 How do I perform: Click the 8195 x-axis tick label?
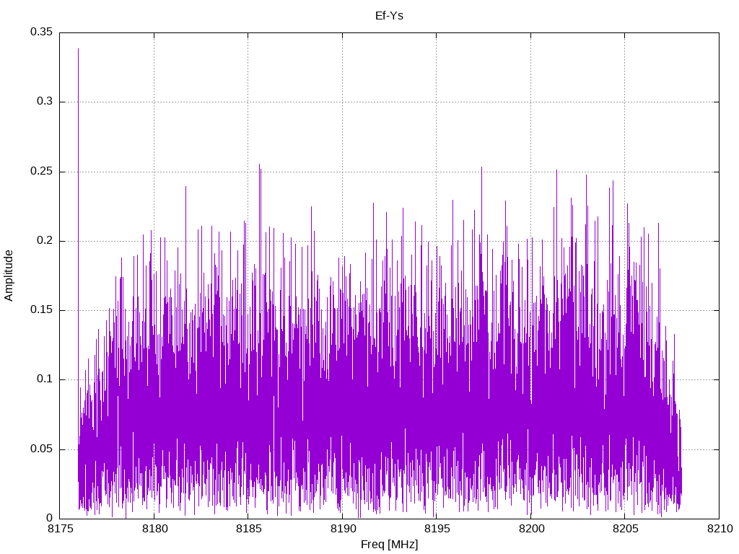click(437, 529)
